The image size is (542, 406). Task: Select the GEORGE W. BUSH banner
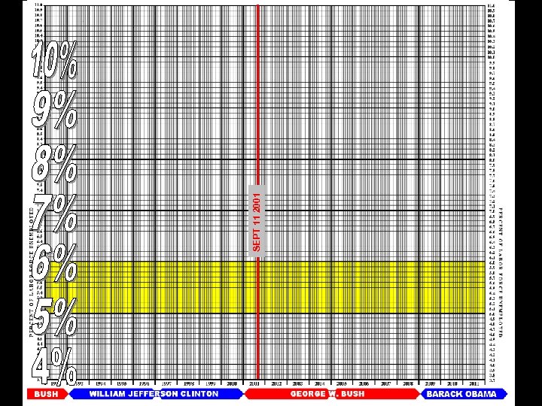pyautogui.click(x=332, y=394)
